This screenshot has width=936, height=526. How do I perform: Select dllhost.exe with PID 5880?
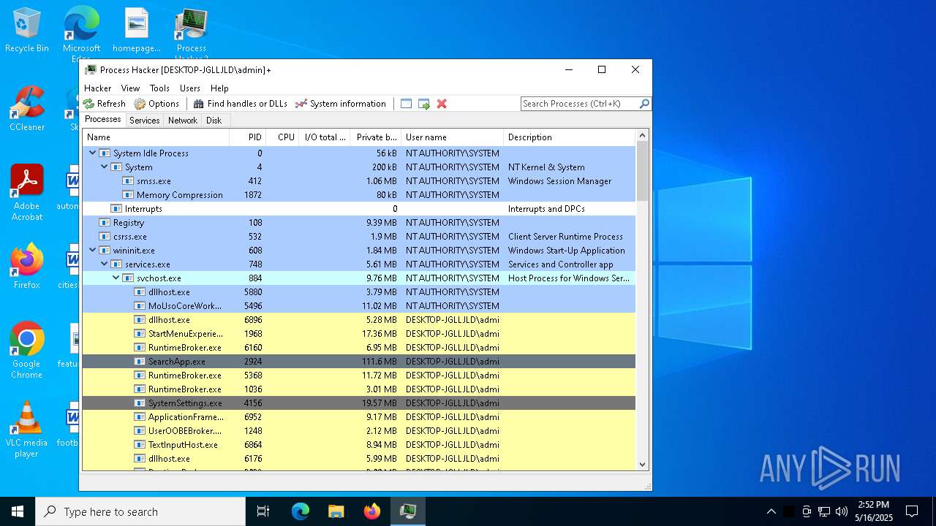coord(359,292)
